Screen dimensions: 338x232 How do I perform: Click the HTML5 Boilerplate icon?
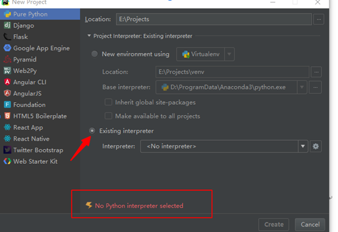7,116
